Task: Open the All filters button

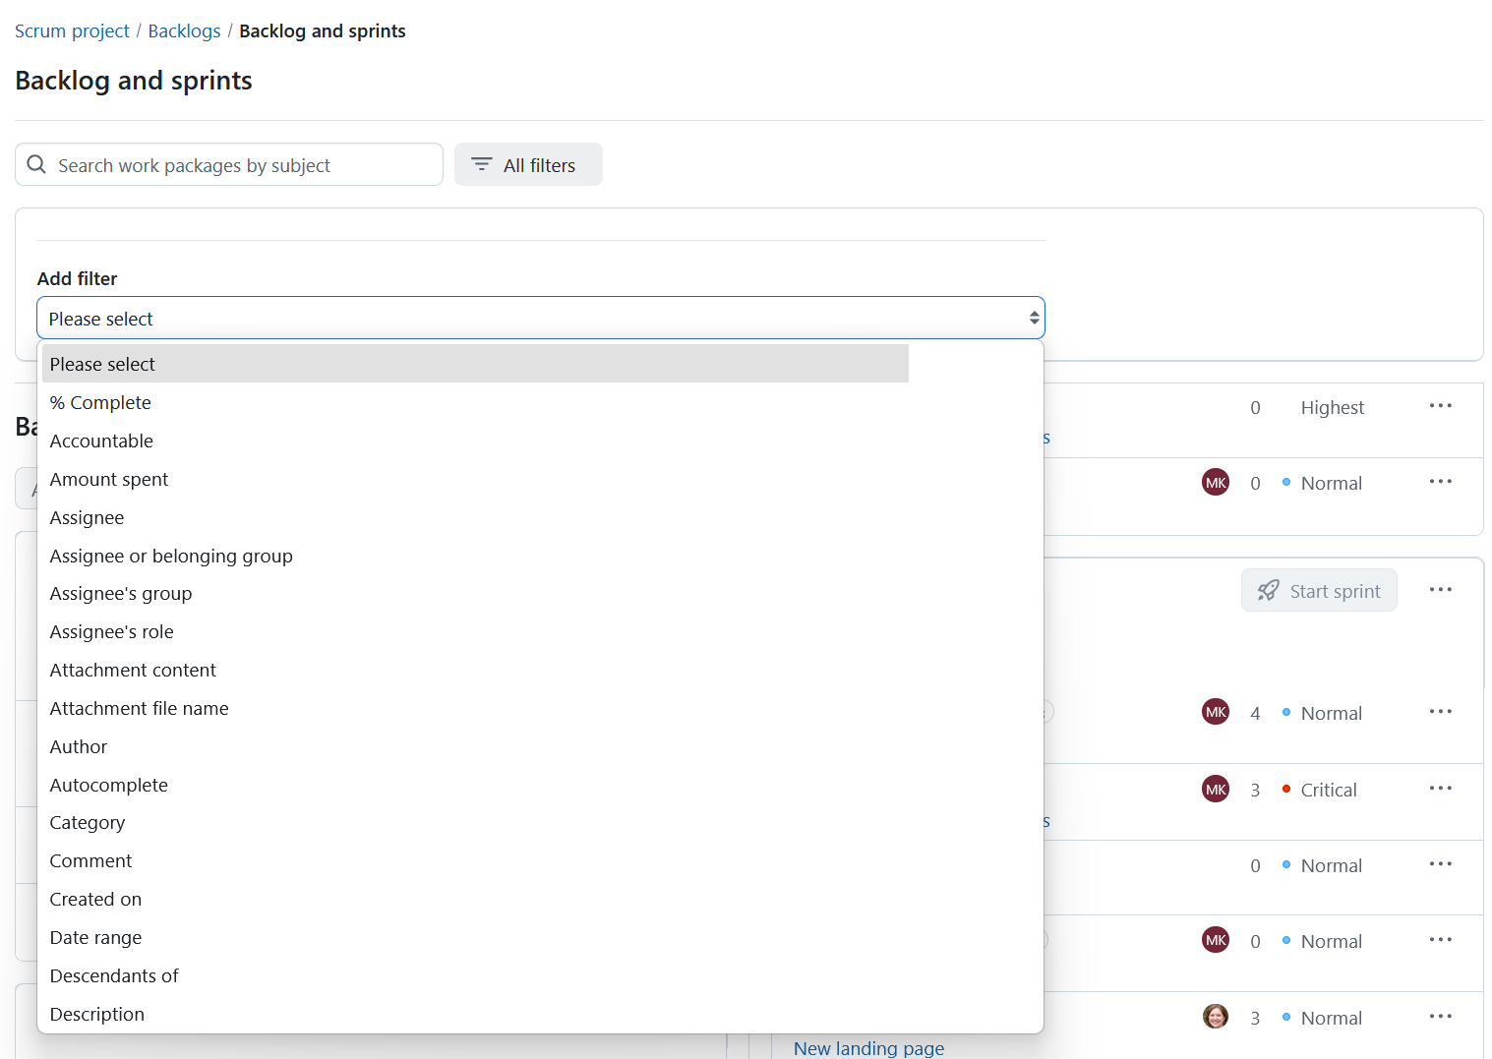Action: click(528, 164)
